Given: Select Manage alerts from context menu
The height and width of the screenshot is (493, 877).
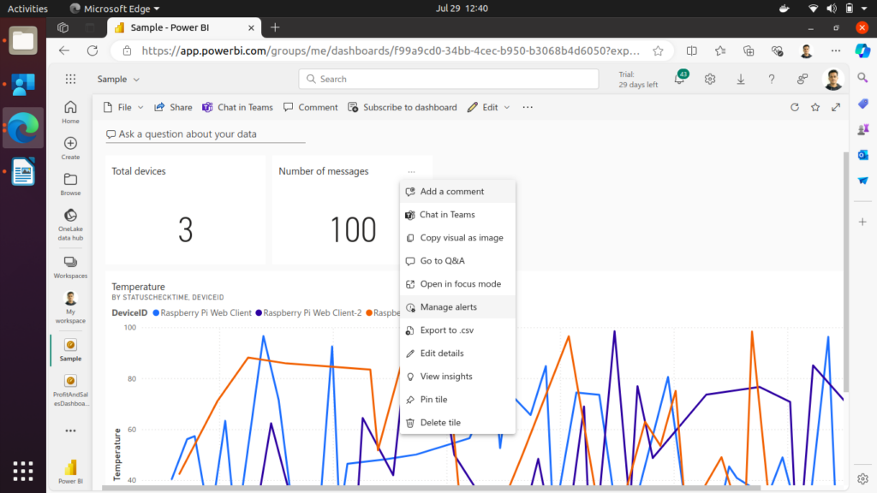Looking at the screenshot, I should coord(448,307).
